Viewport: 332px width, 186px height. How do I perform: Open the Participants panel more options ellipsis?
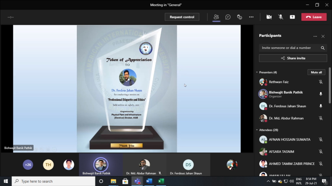pyautogui.click(x=315, y=36)
